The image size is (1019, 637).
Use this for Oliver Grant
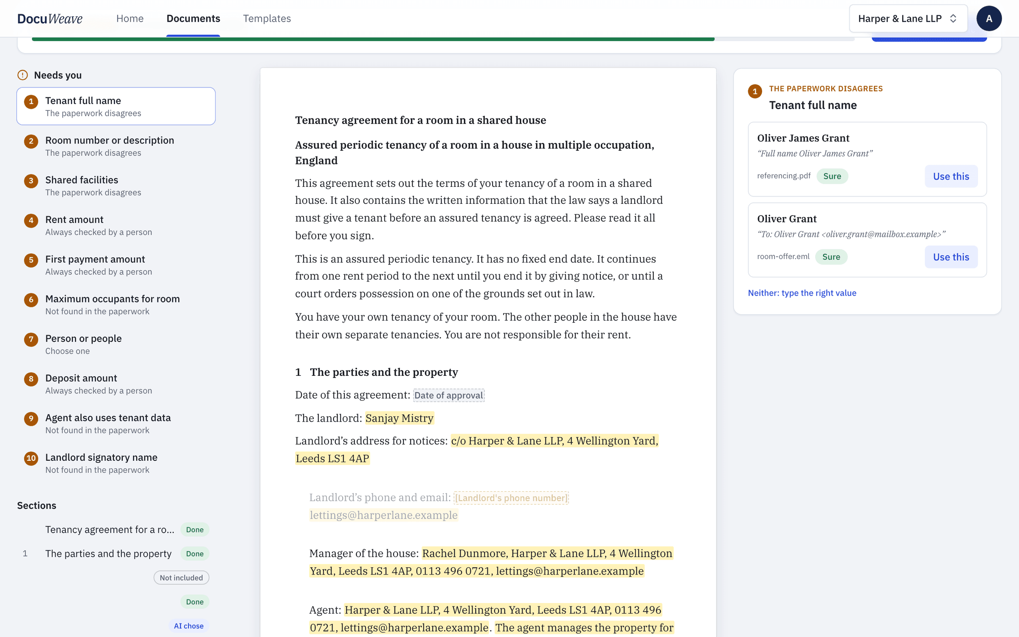click(951, 257)
